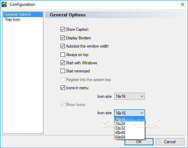Screen dimensions: 188x148
Task: Collapse the open Show Icons size combo box
Action: click(x=130, y=113)
